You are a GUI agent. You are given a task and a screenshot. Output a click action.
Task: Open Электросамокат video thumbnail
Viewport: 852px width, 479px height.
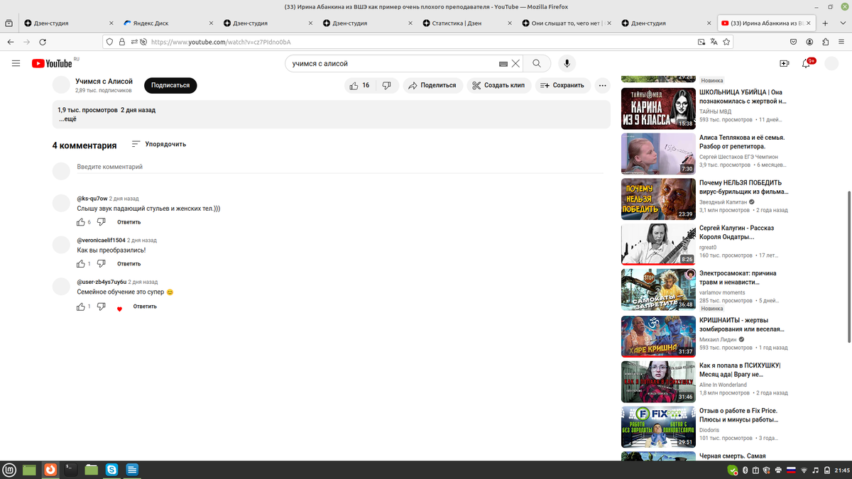(x=658, y=289)
